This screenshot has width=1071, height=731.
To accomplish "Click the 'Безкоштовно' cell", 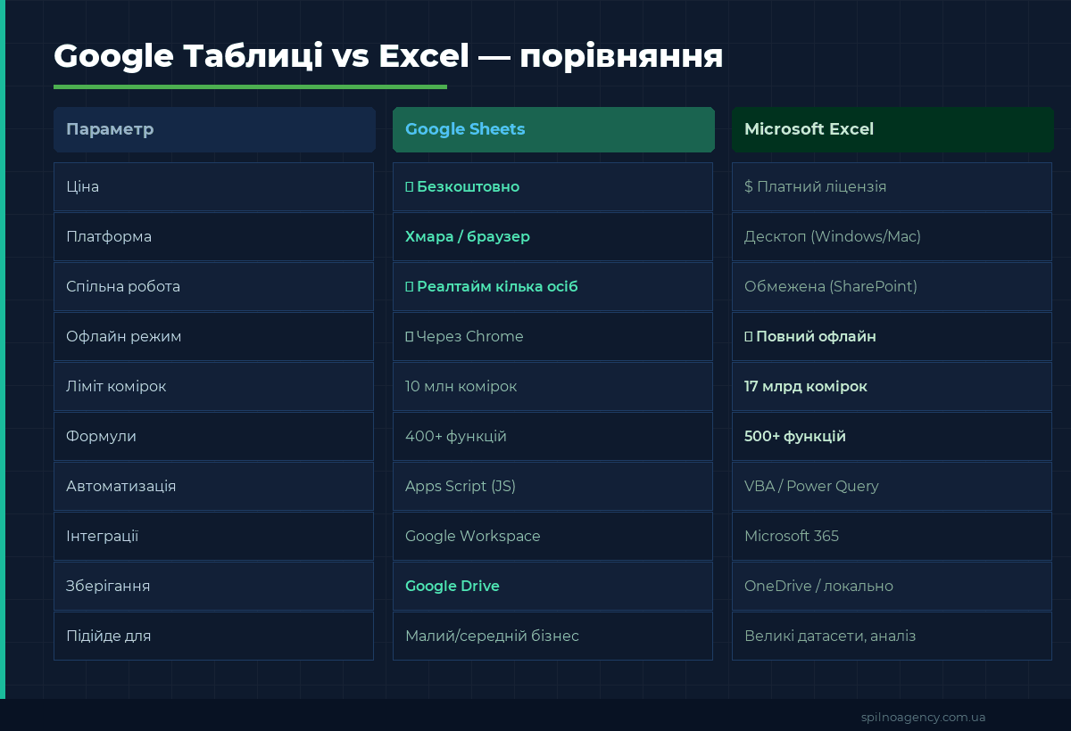I will click(x=552, y=186).
